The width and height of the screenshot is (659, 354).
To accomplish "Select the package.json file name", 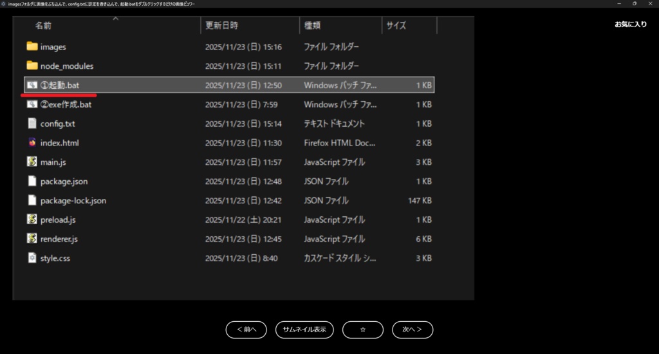I will 64,182.
